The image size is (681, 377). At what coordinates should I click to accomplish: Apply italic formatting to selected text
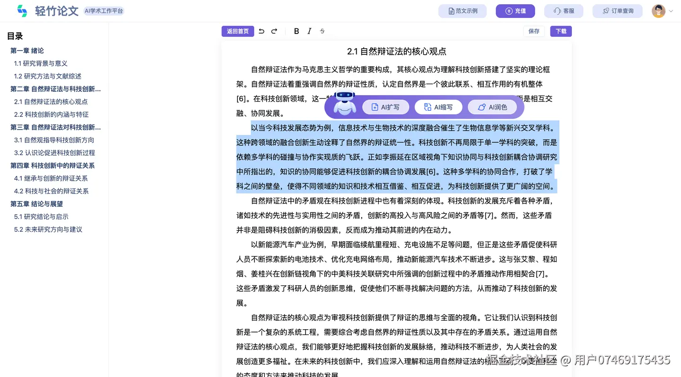click(x=309, y=31)
